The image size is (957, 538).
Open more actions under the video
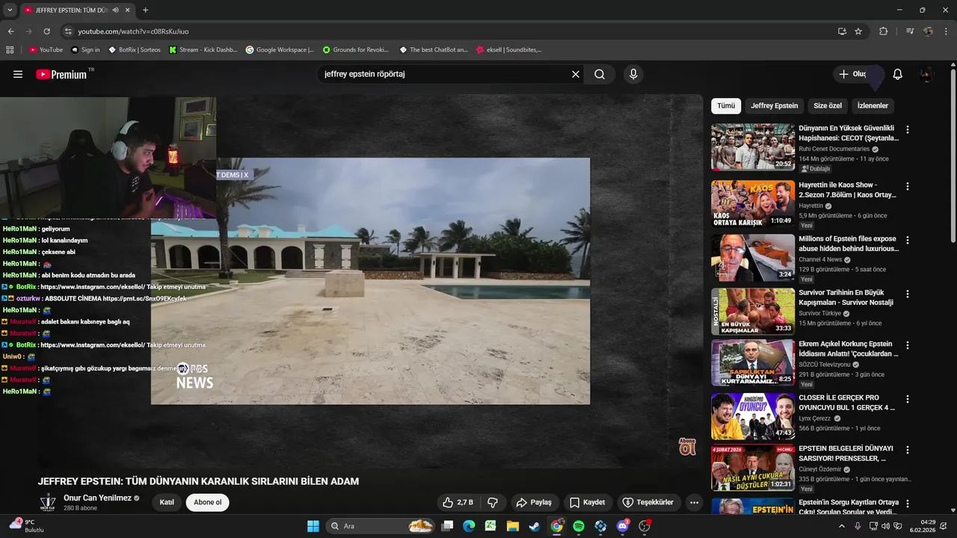tap(694, 502)
